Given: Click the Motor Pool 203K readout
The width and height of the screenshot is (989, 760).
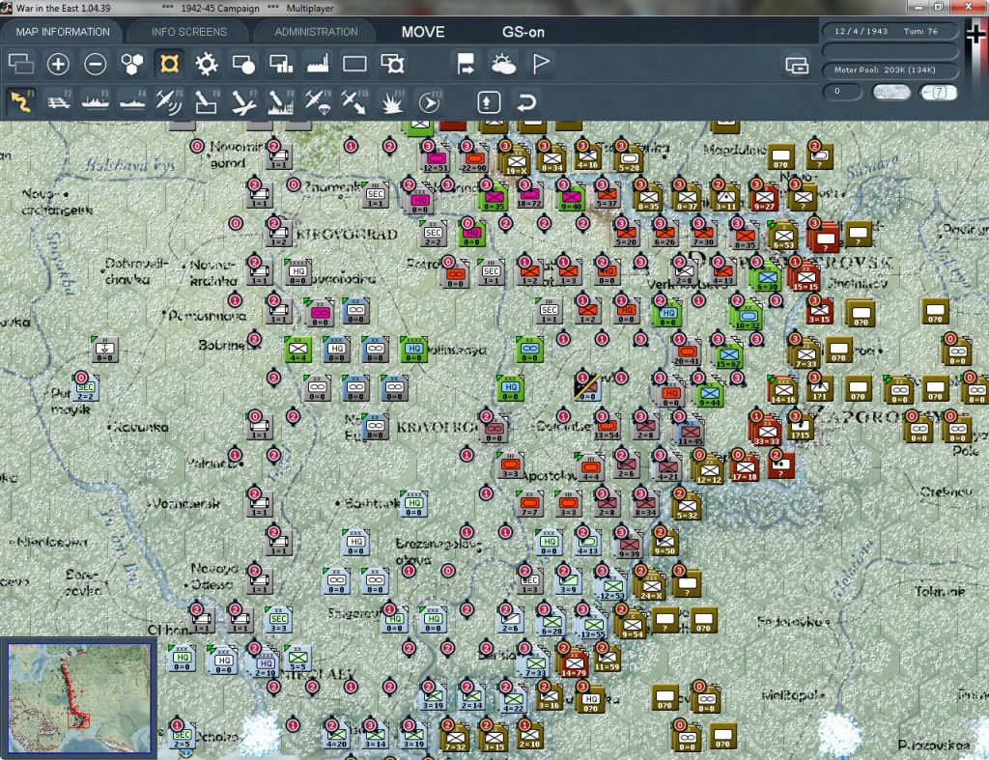Looking at the screenshot, I should click(x=890, y=70).
